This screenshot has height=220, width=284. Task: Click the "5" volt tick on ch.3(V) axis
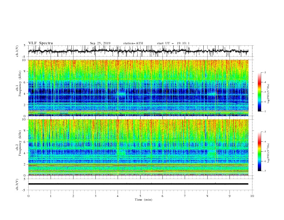click(x=25, y=179)
